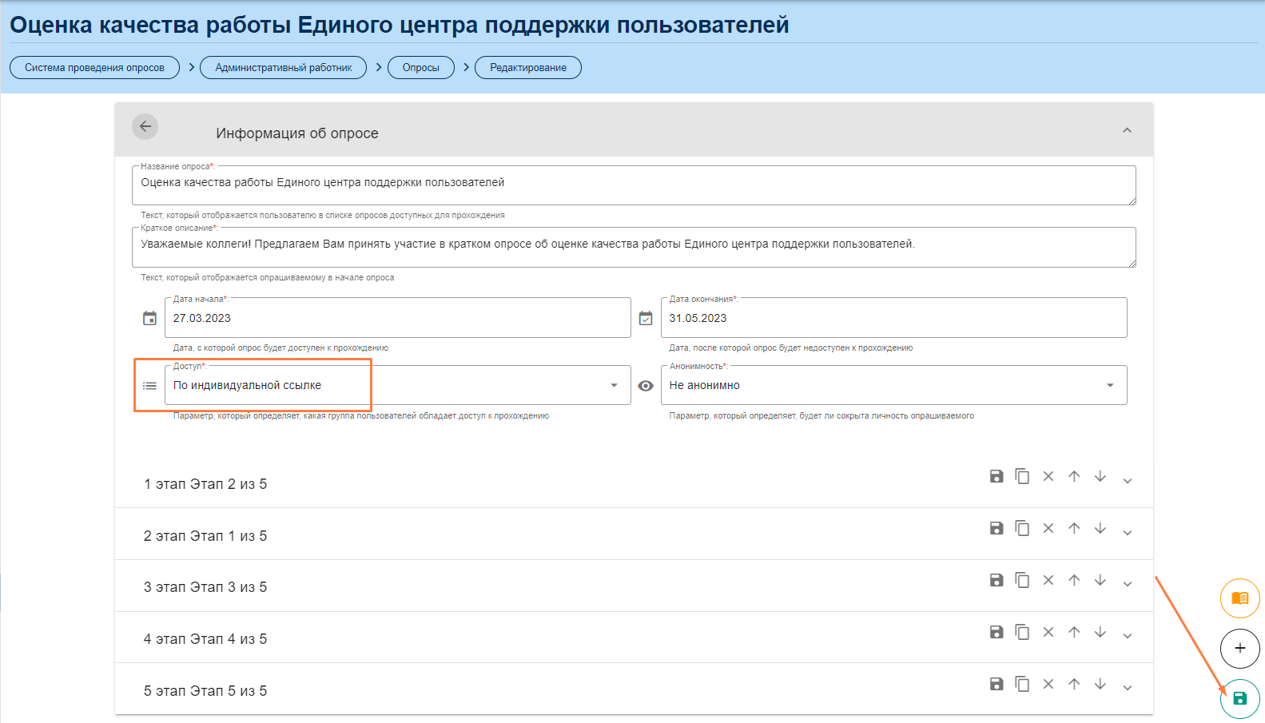This screenshot has width=1265, height=723.
Task: Copy the 2 этап stage
Action: pos(1022,528)
